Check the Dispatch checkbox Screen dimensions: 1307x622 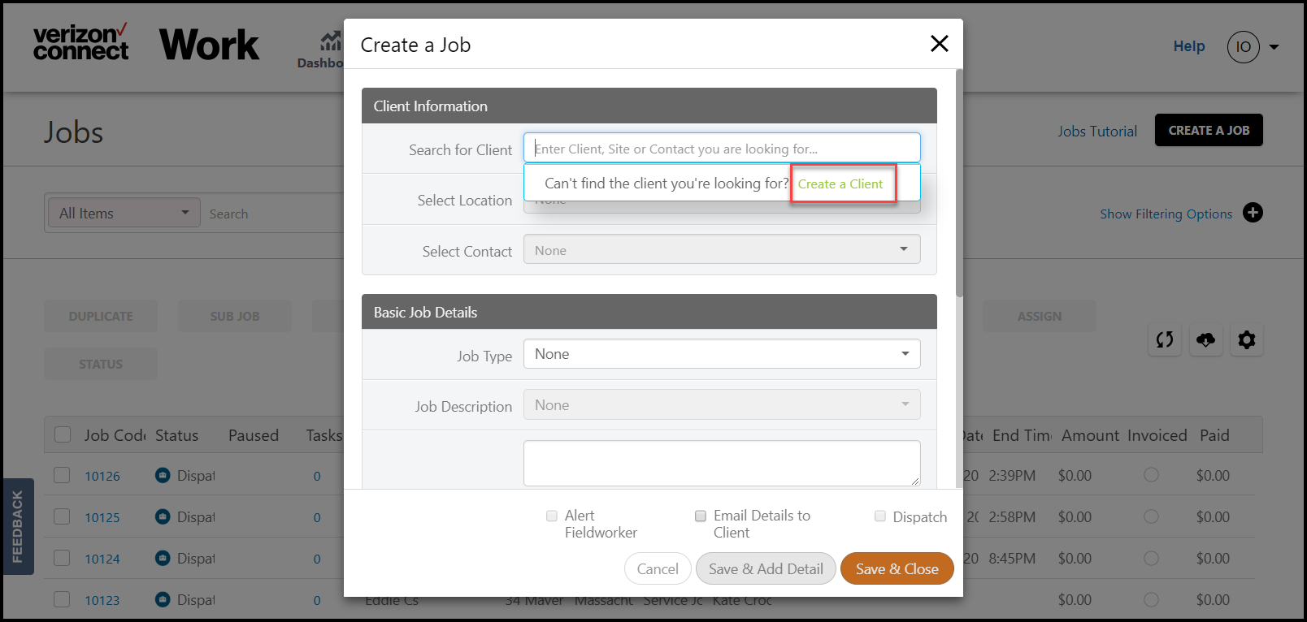click(880, 516)
